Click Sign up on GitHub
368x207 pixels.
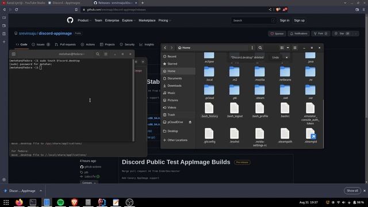coord(299,21)
